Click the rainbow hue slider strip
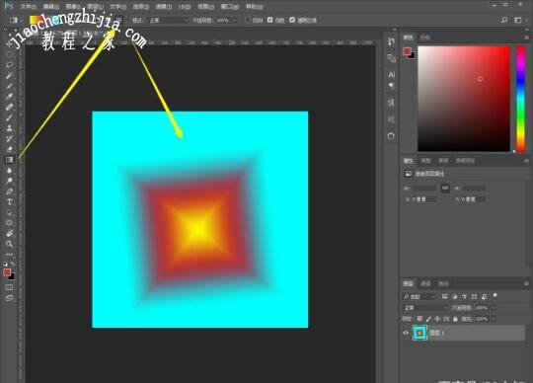 point(521,99)
